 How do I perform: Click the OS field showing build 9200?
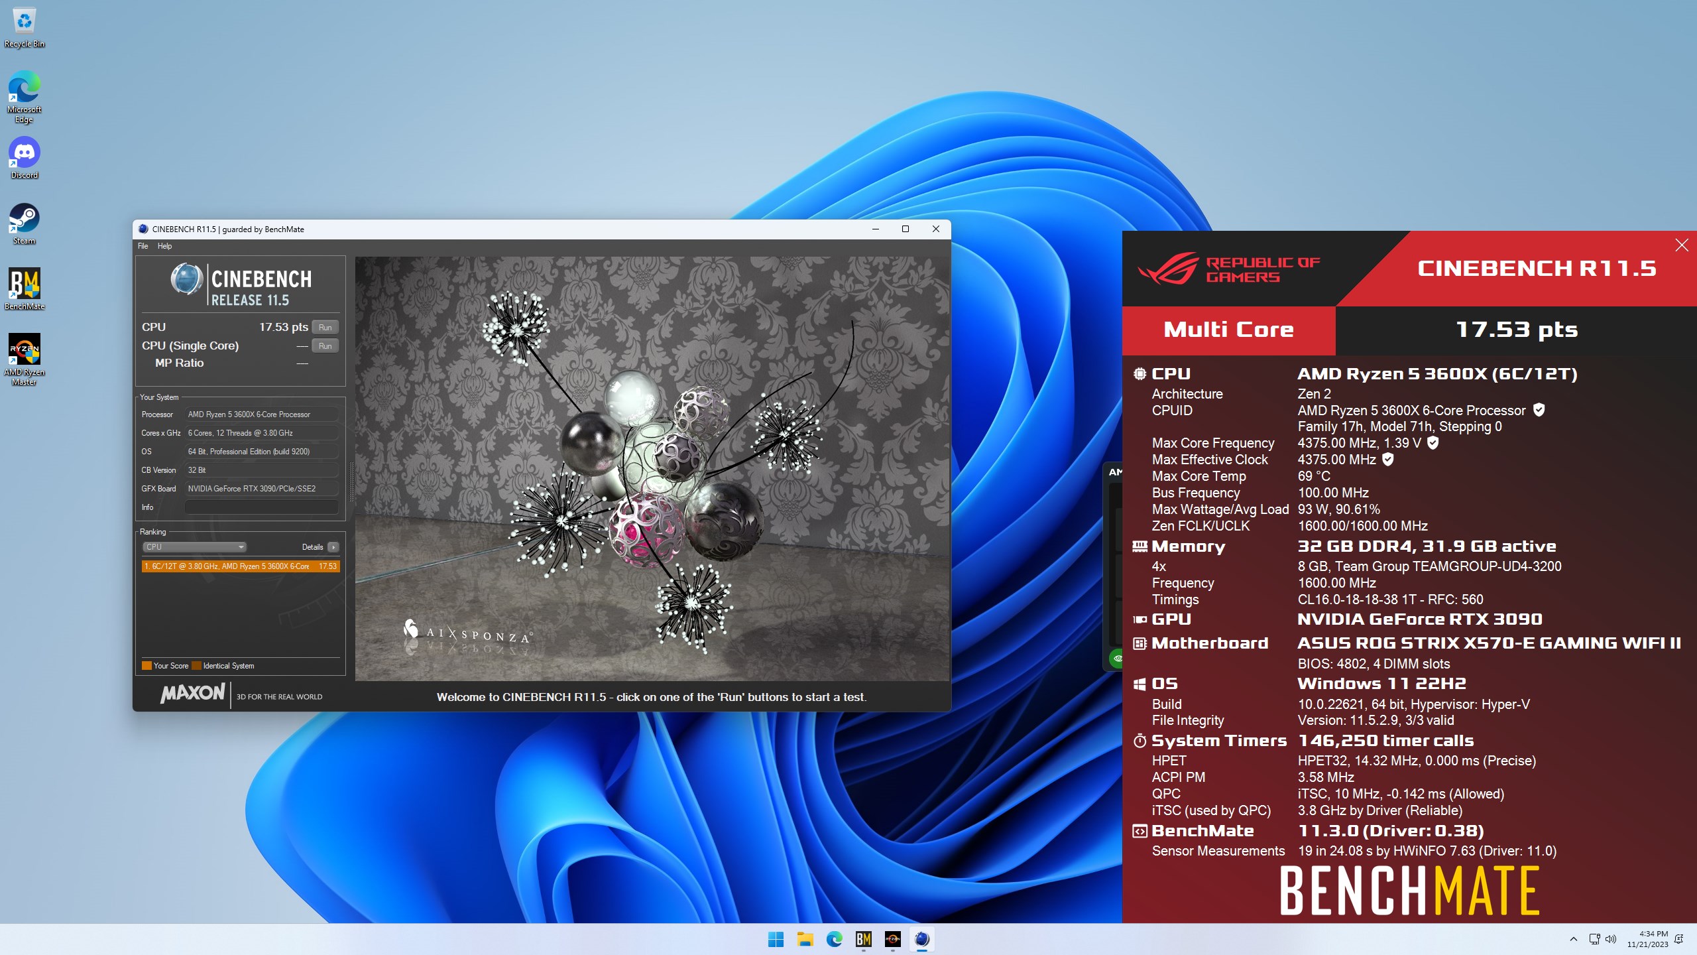261,452
